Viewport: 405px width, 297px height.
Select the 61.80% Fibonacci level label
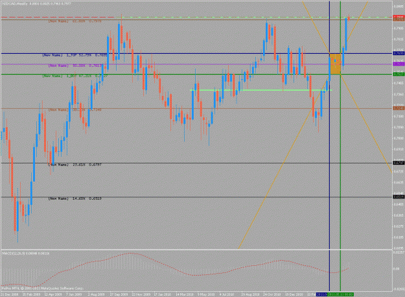point(75,21)
